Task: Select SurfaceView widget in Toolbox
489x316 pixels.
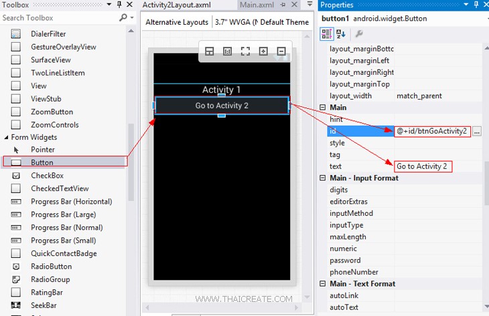Action: [x=50, y=59]
